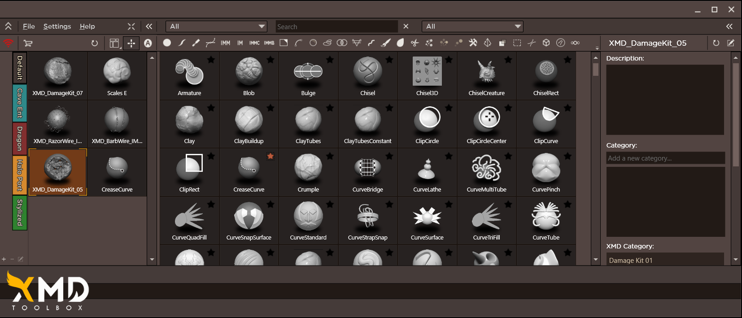Select the CurveBridge brush
The height and width of the screenshot is (318, 742).
tap(367, 172)
